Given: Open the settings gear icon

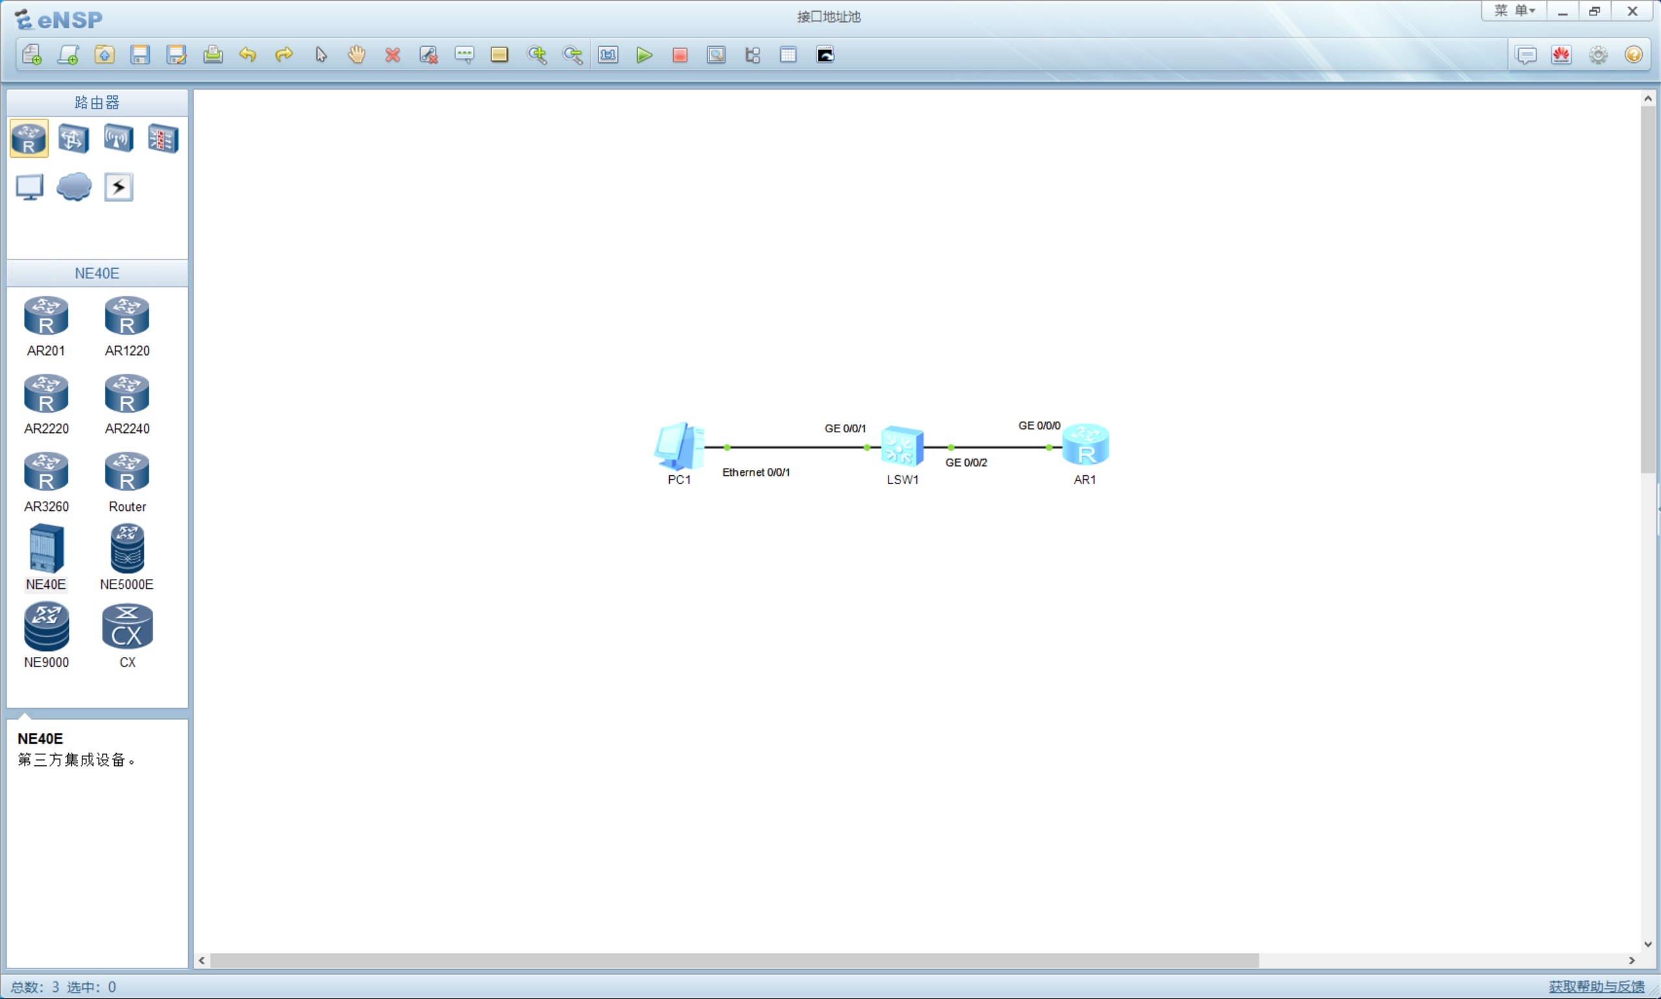Looking at the screenshot, I should pyautogui.click(x=1598, y=55).
